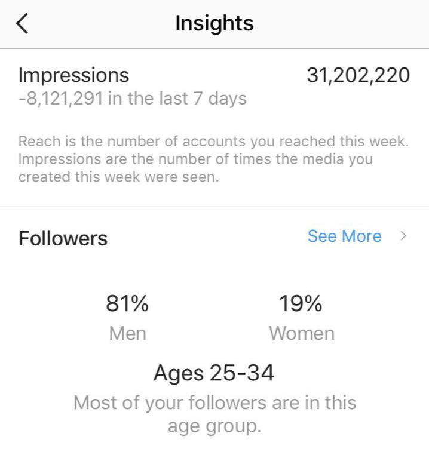Click the 'created this week were seen' line
The width and height of the screenshot is (429, 464).
[118, 177]
